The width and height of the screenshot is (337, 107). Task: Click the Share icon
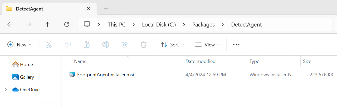[x=125, y=45]
